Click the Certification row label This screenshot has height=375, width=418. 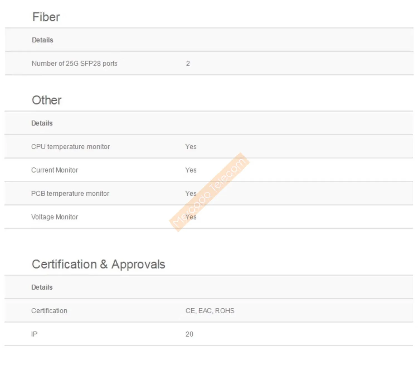point(49,311)
